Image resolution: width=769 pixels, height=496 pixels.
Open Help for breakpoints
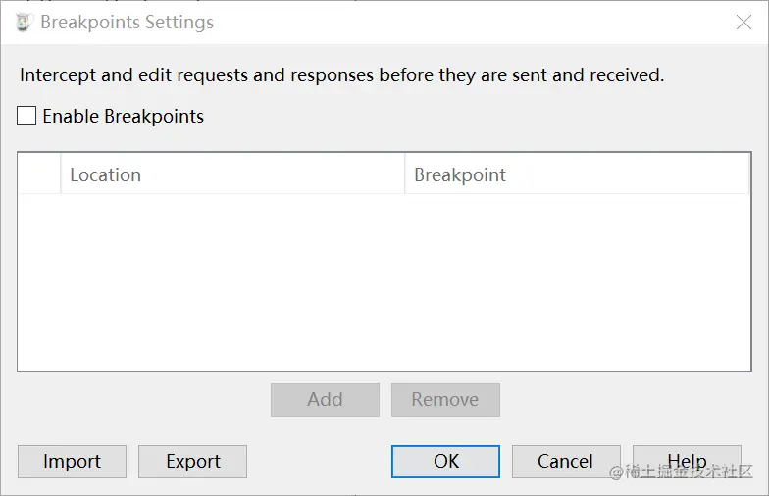coord(687,462)
